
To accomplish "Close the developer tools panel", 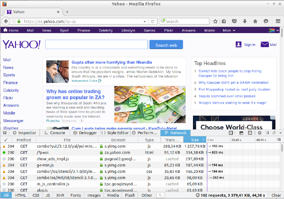I will [x=280, y=133].
